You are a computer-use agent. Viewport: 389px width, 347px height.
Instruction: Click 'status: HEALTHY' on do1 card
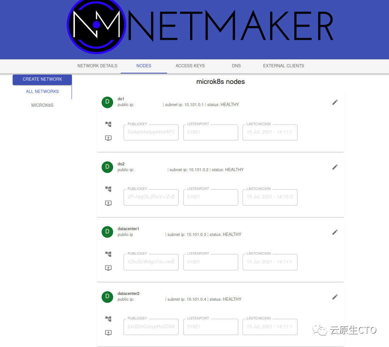[223, 105]
